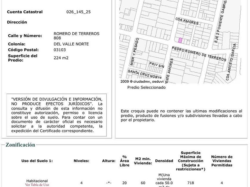Select postal code 03103

click(60, 50)
